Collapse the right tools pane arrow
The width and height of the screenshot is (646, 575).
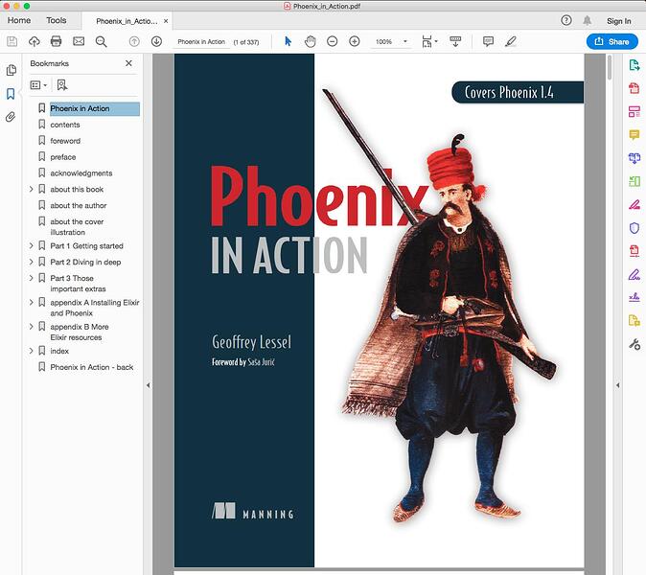click(x=617, y=385)
